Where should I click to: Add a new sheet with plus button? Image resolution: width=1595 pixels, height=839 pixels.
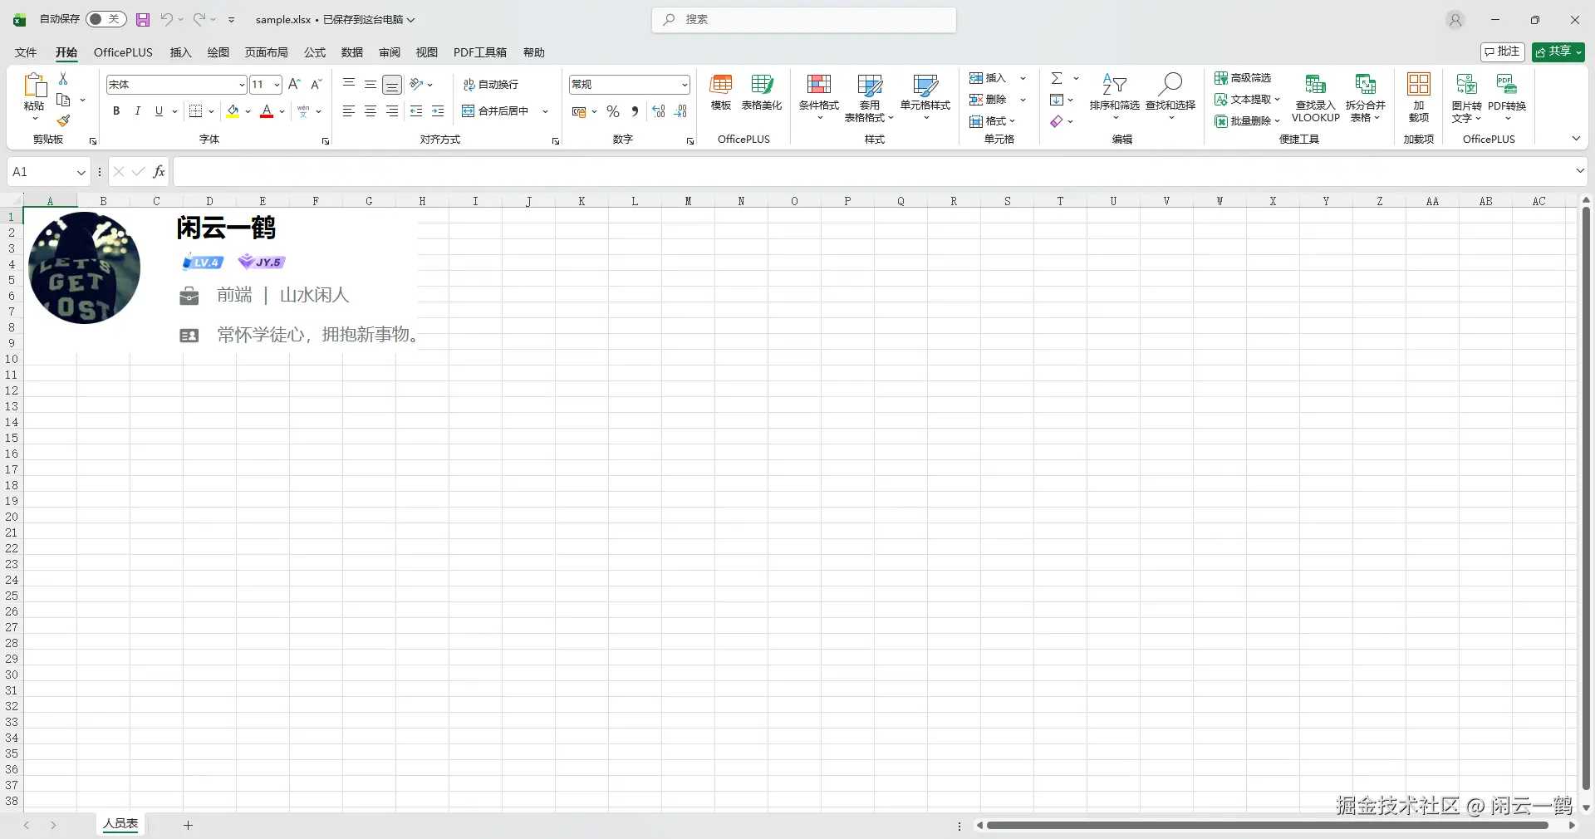(188, 825)
